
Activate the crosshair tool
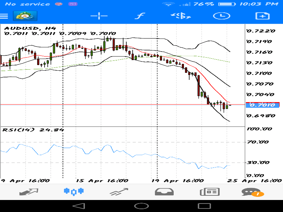point(99,16)
